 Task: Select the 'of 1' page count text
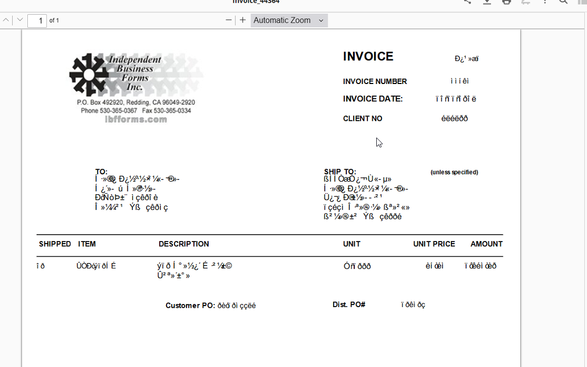(x=54, y=20)
